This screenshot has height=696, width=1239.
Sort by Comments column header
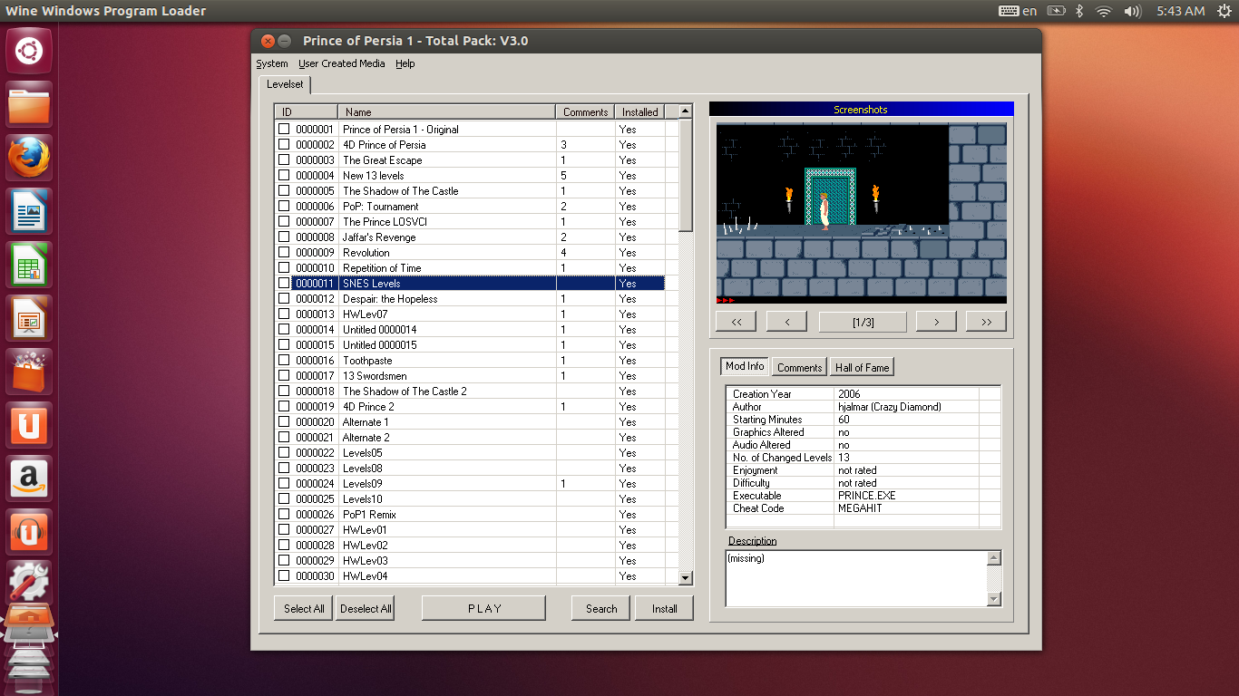click(x=585, y=111)
